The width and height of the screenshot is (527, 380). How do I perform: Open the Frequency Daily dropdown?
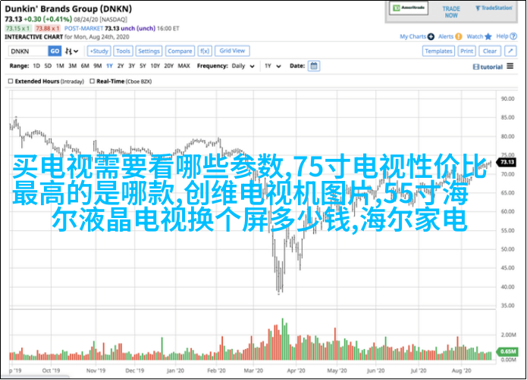pyautogui.click(x=243, y=66)
